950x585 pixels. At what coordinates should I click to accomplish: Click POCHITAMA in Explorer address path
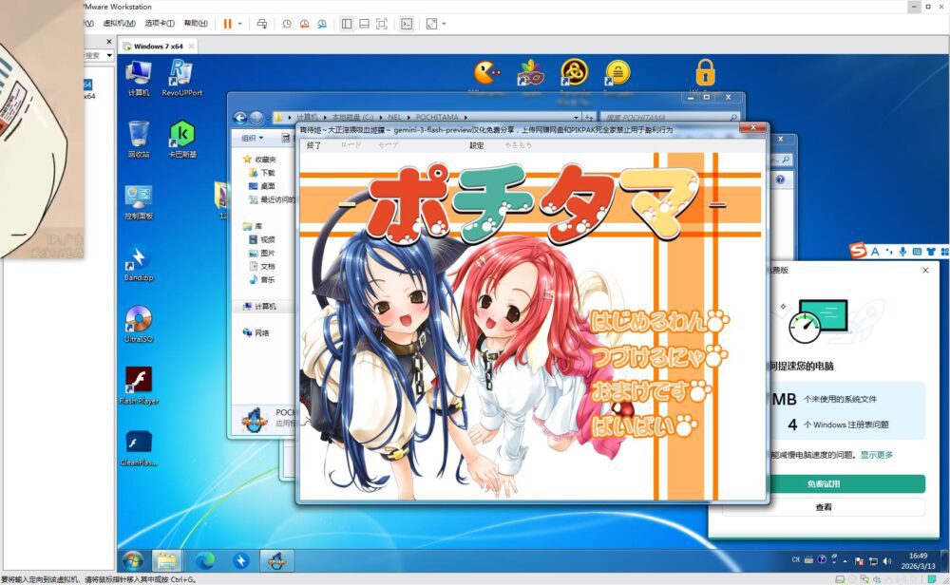click(x=437, y=118)
